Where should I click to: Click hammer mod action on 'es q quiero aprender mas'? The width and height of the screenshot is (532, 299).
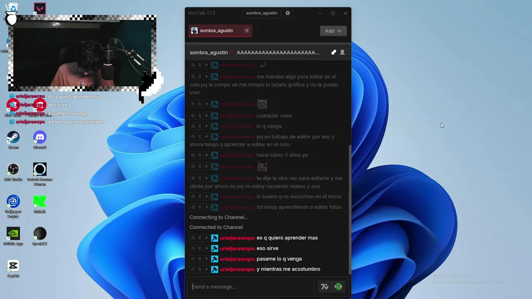click(x=206, y=238)
